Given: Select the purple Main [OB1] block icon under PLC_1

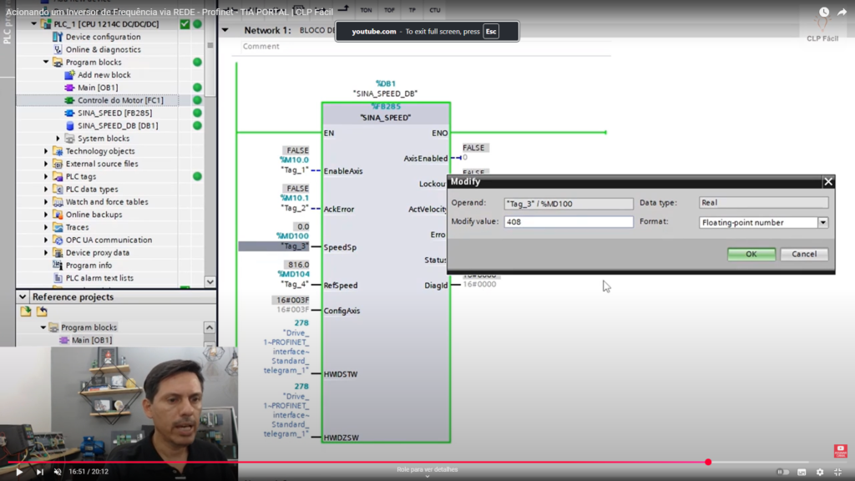Looking at the screenshot, I should tap(69, 88).
